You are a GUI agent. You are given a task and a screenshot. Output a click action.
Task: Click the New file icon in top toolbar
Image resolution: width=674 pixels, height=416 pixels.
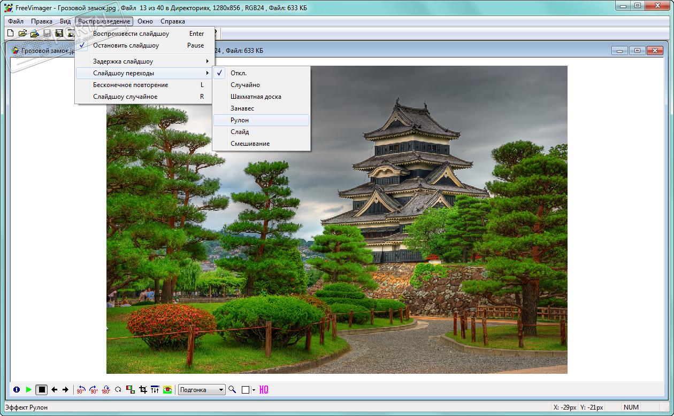tap(10, 34)
